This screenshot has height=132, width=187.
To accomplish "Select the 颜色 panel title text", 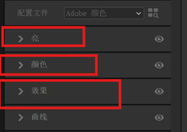I will [x=39, y=64].
